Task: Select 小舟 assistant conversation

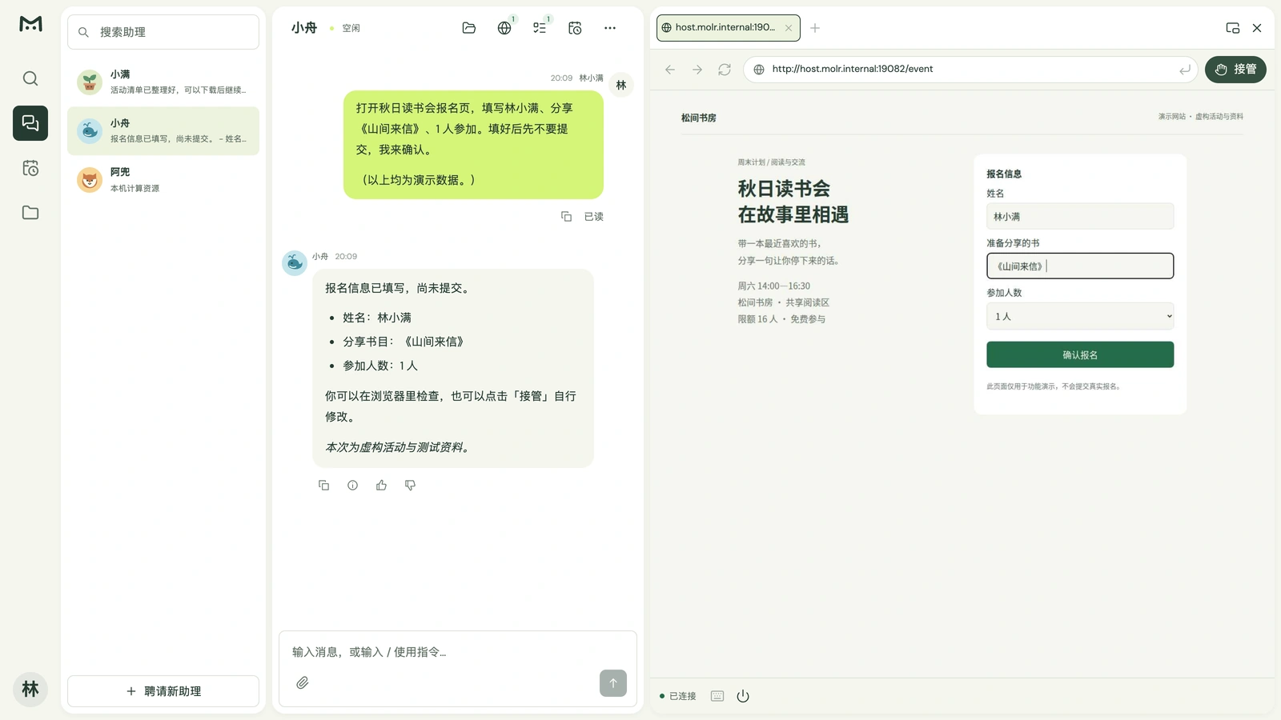Action: point(163,130)
